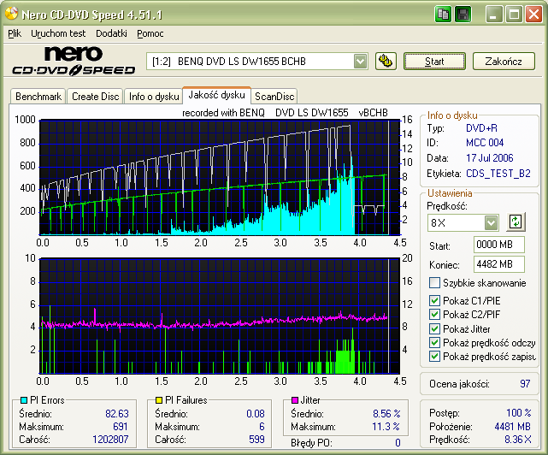
Task: Click the recorded with BENQ graph caption
Action: coord(285,113)
